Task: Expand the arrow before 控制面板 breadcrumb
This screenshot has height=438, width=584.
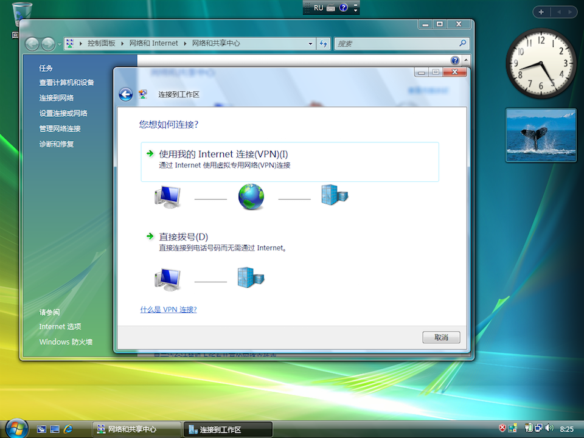Action: point(80,44)
